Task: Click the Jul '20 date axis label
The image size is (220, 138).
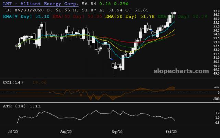Action: [x=13, y=132]
